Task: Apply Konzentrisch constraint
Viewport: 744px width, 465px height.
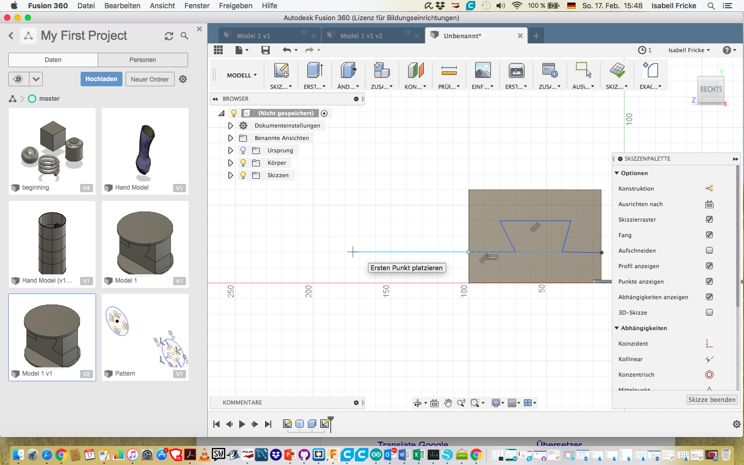Action: pos(709,375)
